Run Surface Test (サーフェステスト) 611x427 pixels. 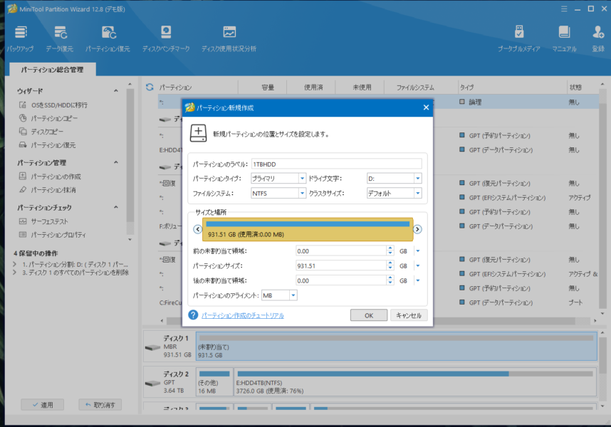43,221
